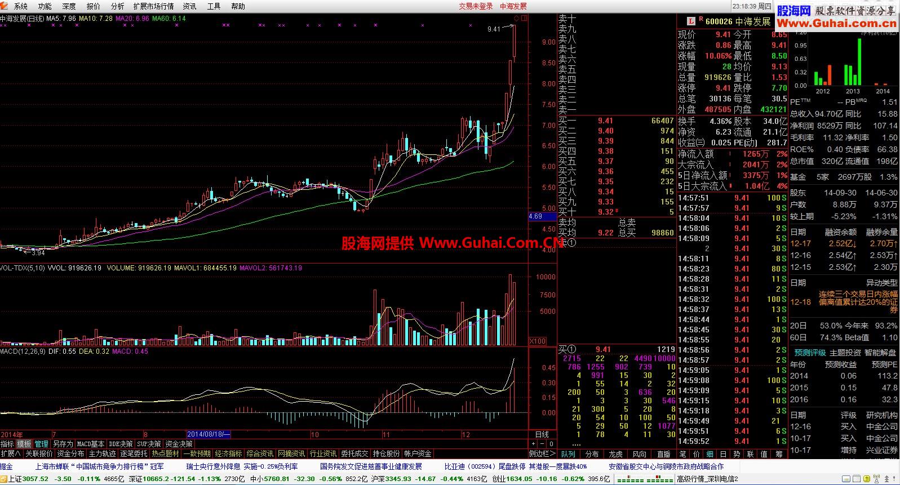
Task: Open the 综合资讯 tab
Action: point(260,453)
